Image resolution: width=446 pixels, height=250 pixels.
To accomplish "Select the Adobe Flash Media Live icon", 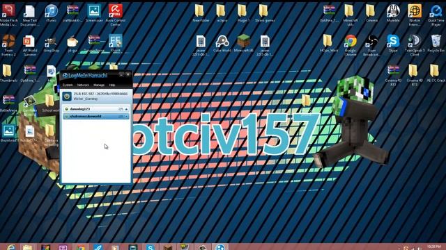I will [x=8, y=15].
